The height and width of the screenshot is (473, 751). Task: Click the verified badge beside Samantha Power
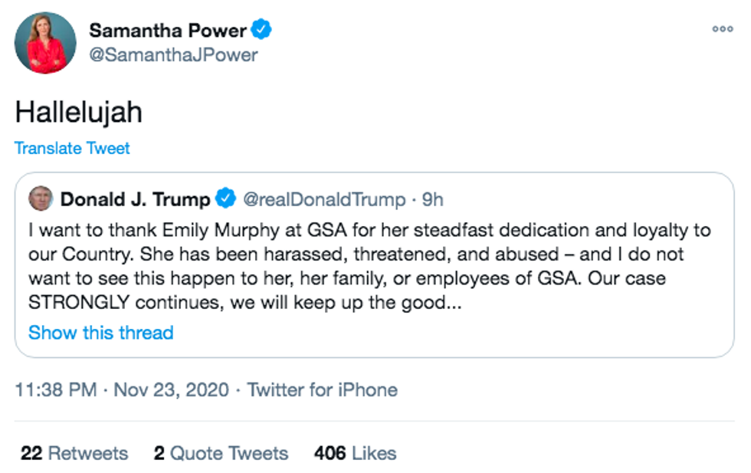click(x=262, y=31)
